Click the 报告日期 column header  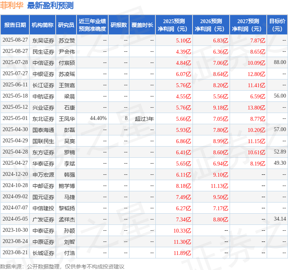coord(15,25)
